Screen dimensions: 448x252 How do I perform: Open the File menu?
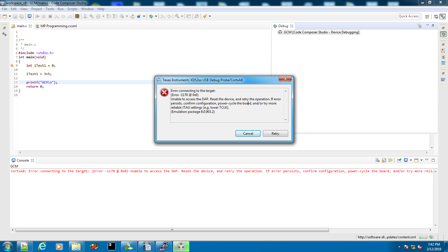click(4, 9)
